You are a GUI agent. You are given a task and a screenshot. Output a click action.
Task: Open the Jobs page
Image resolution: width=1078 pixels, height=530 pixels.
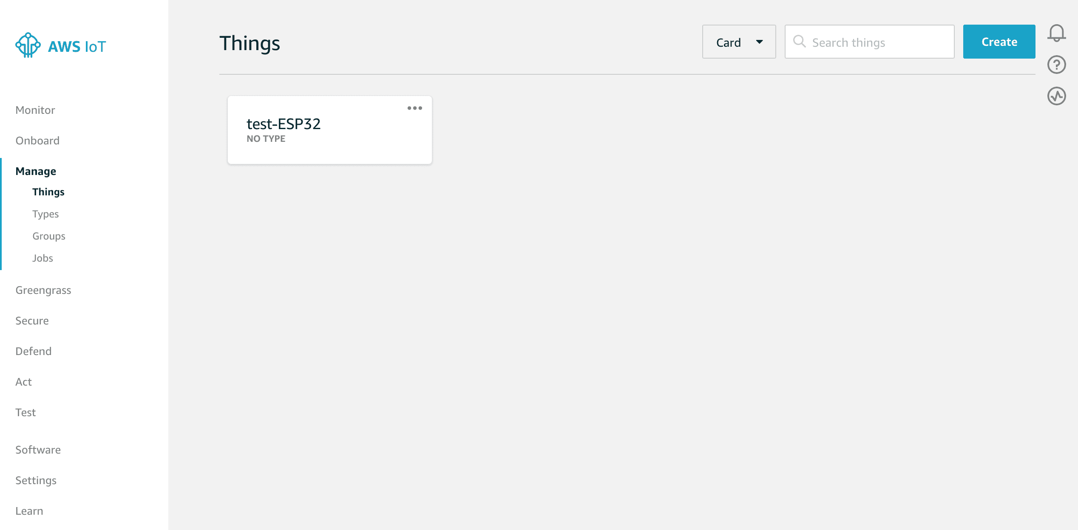click(x=42, y=258)
